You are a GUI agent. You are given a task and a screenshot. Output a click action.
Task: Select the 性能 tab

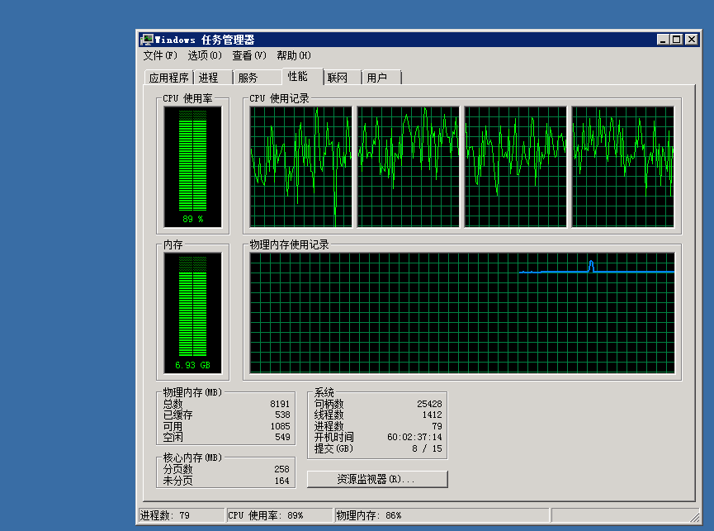298,76
